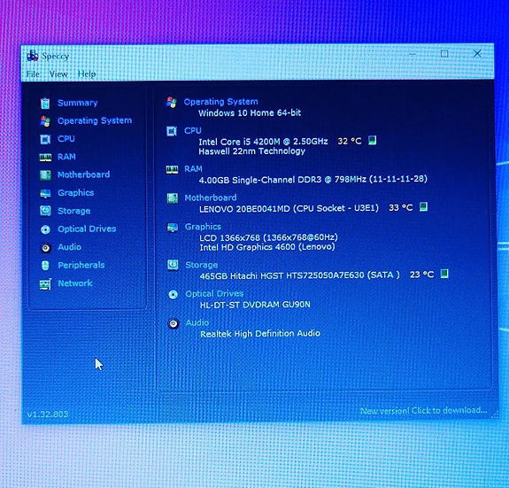This screenshot has width=509, height=488.
Task: Click the Optical Drives icon in summary panel
Action: 173,295
